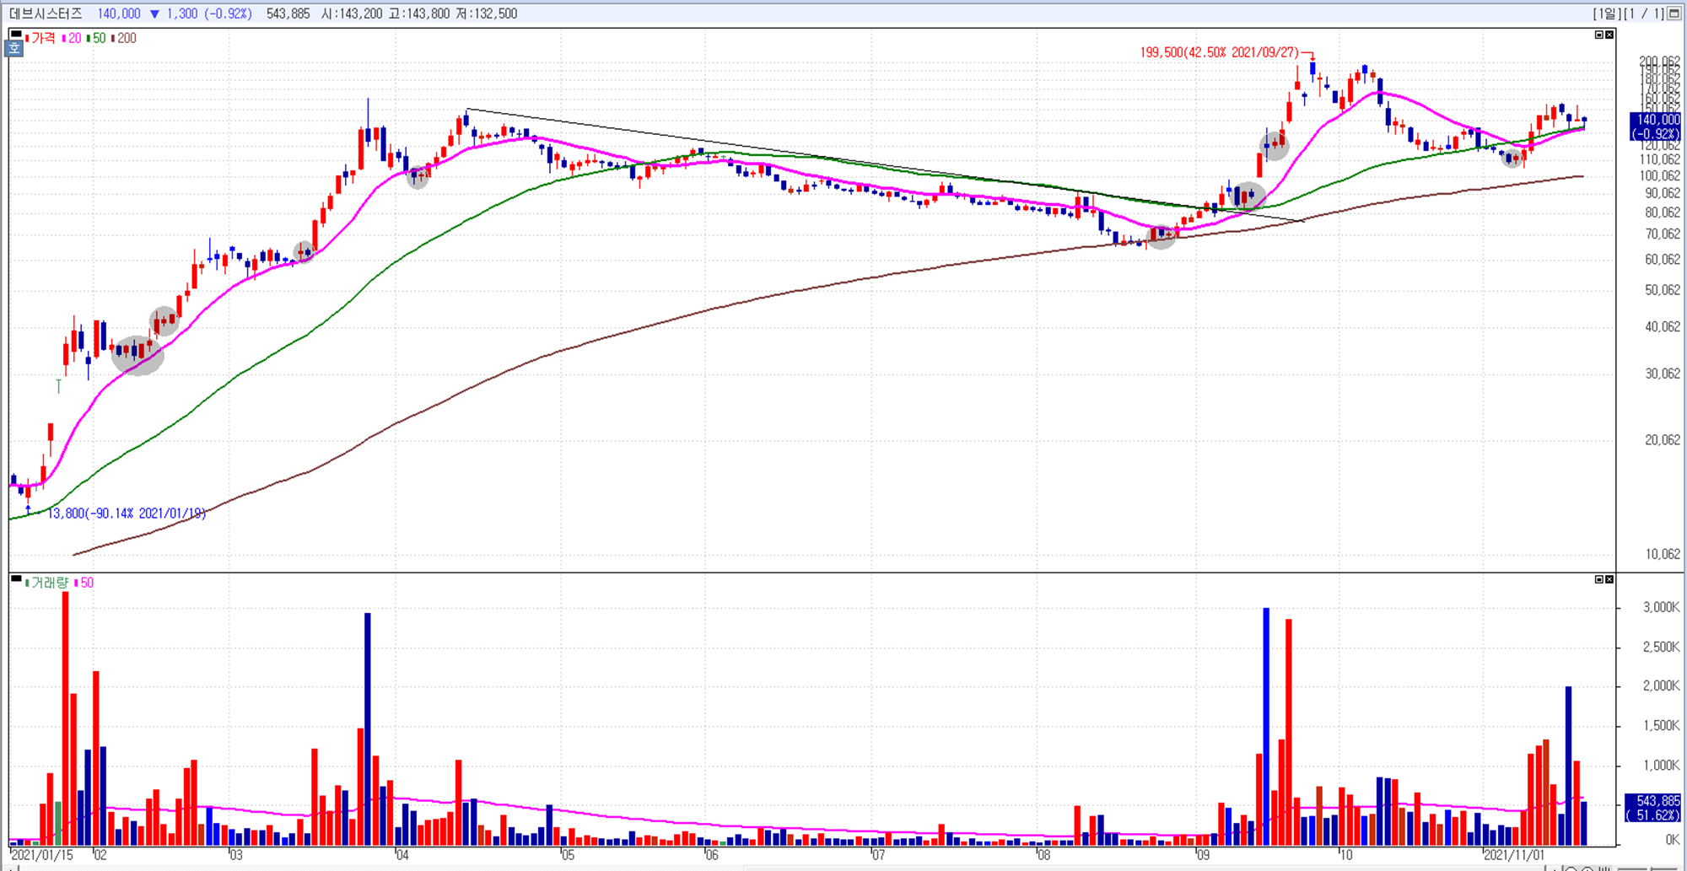Click the 0K volume axis label

(x=1673, y=840)
